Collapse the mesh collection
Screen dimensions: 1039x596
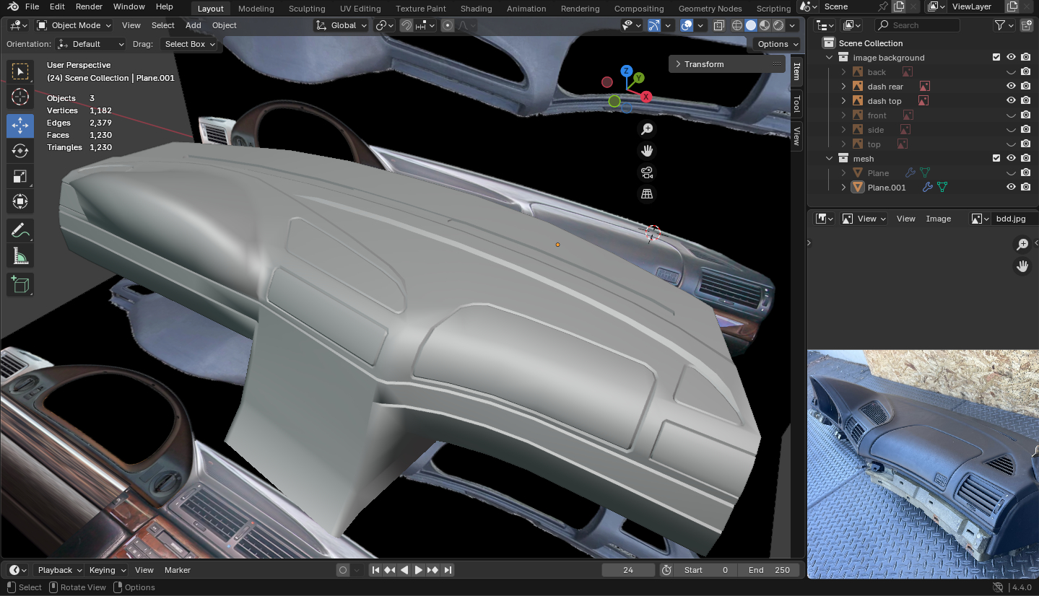click(x=829, y=159)
